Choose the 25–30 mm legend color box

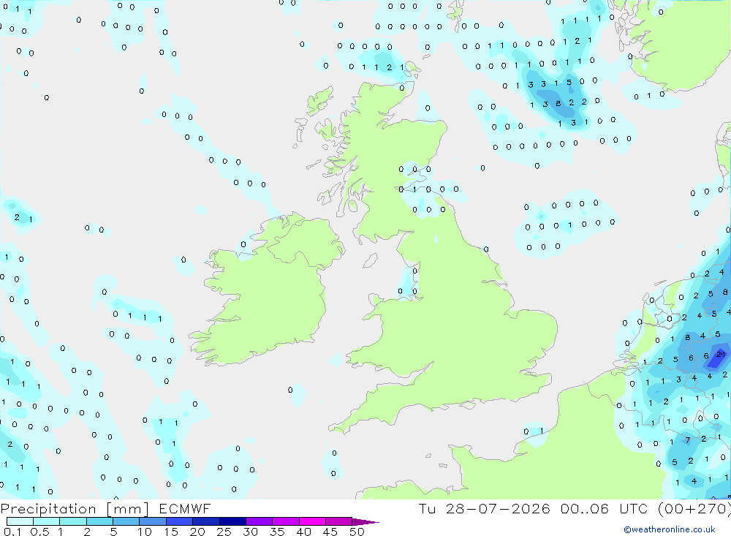point(232,521)
